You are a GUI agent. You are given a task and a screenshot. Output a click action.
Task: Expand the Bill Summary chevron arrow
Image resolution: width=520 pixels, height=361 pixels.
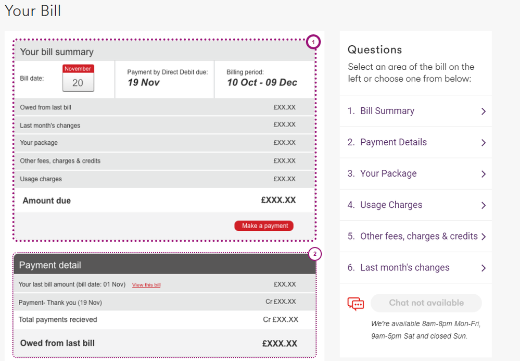[x=484, y=111]
